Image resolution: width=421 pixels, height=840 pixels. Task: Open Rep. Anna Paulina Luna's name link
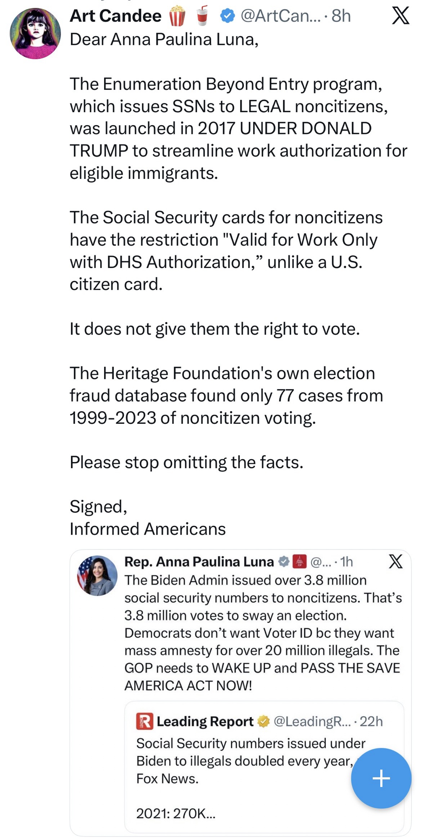[199, 562]
